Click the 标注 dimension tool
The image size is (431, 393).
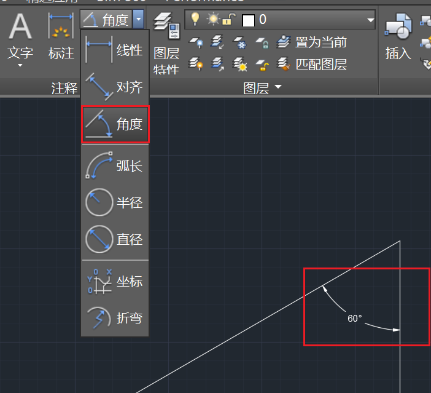61,36
